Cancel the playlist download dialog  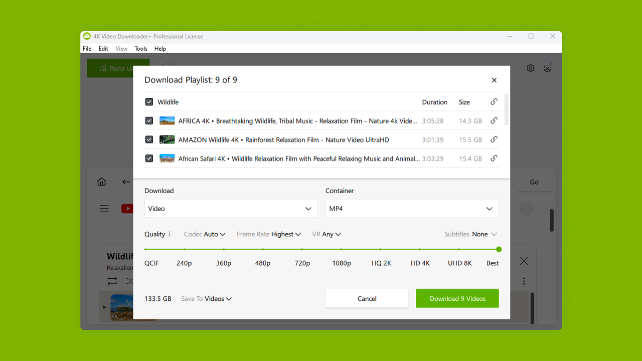point(367,298)
